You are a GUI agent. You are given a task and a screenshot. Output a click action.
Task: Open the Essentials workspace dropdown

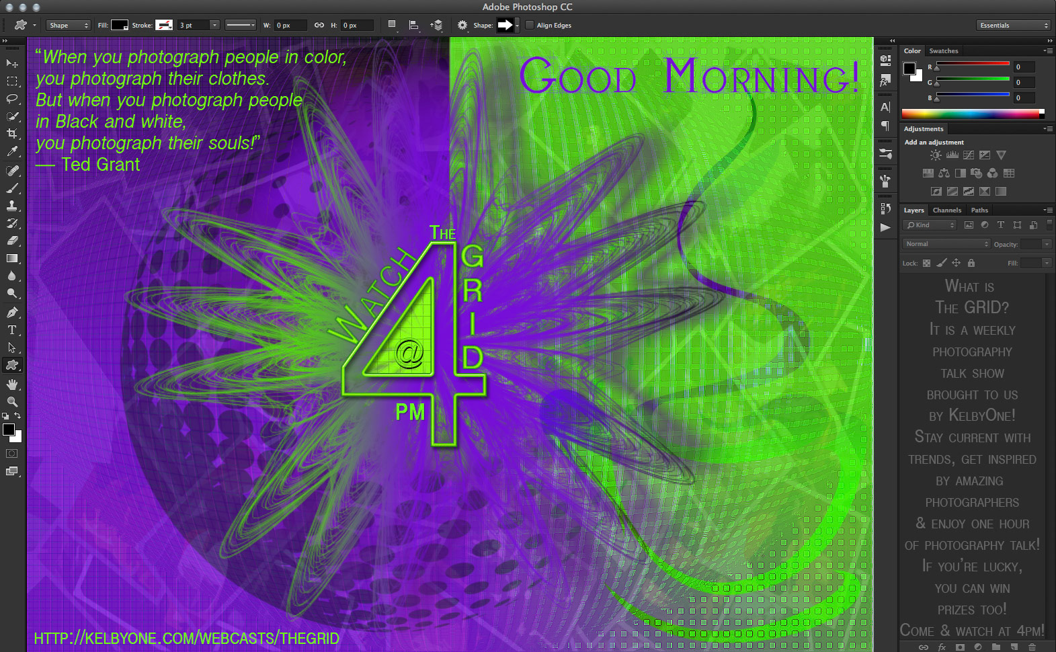click(x=1013, y=26)
